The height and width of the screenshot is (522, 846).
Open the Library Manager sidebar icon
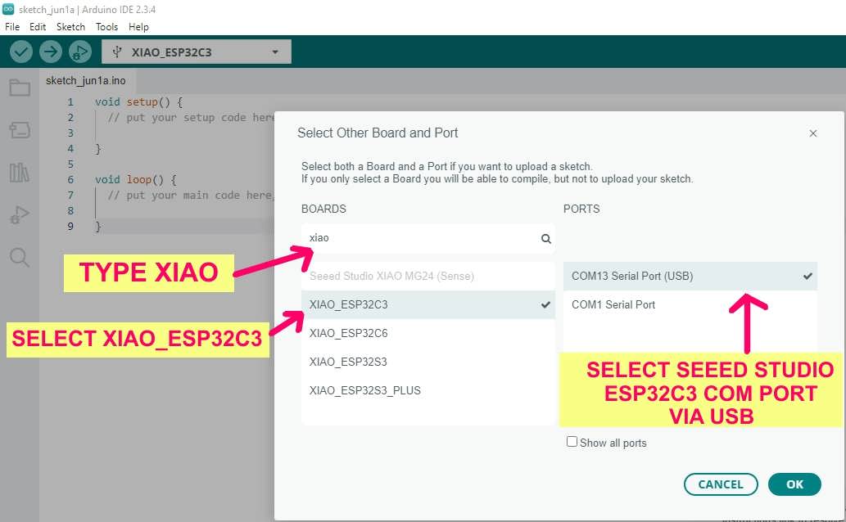[x=20, y=172]
